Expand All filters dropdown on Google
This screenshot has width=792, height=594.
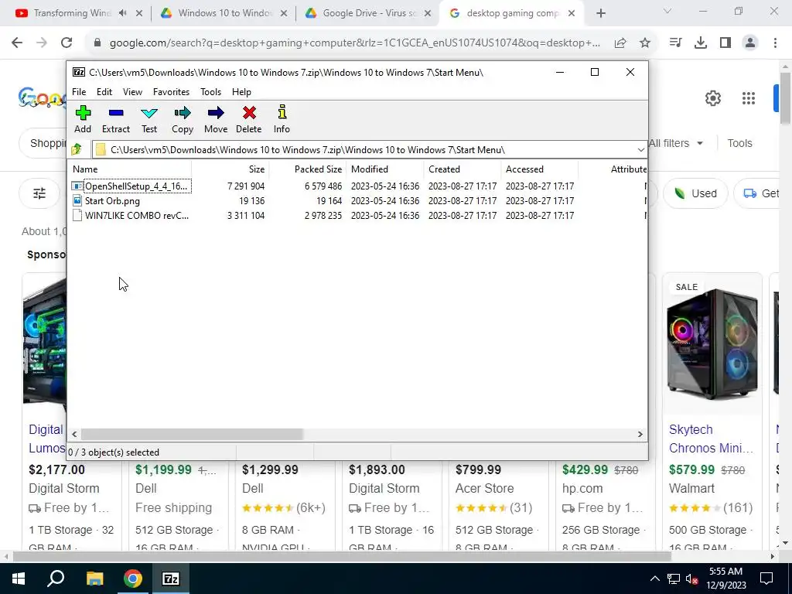pyautogui.click(x=676, y=143)
